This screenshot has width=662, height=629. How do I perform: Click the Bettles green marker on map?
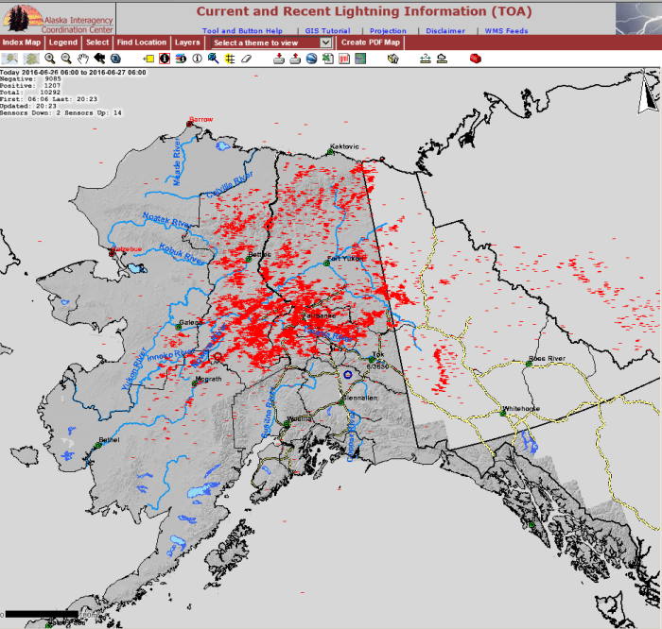tap(249, 260)
